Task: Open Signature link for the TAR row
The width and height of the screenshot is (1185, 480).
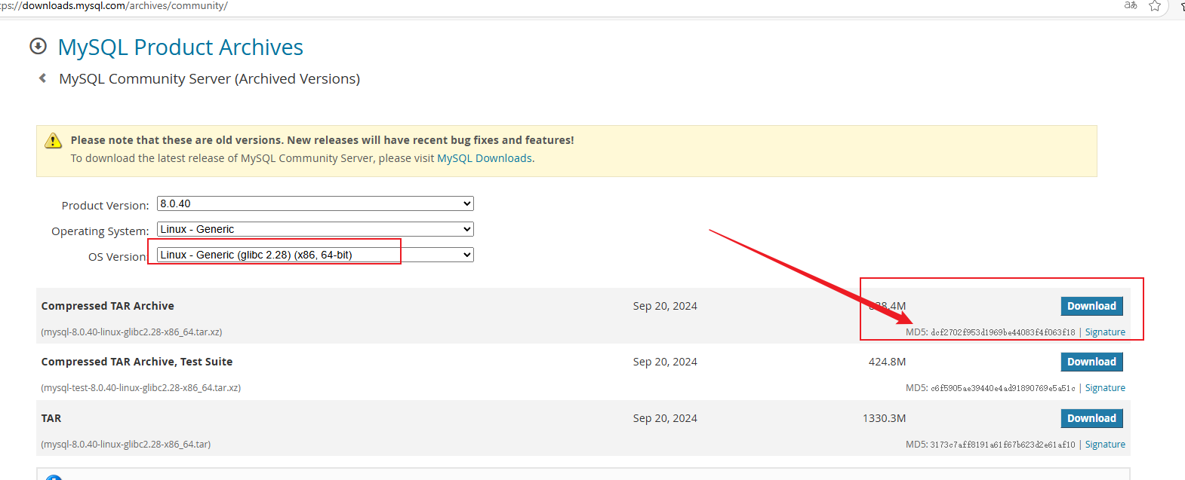Action: click(1105, 445)
